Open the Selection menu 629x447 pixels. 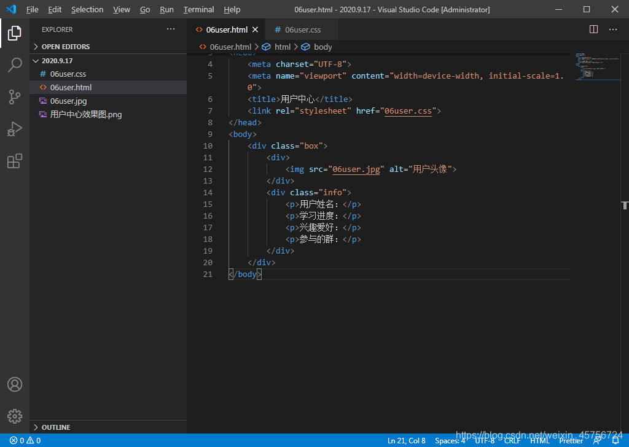[x=87, y=9]
